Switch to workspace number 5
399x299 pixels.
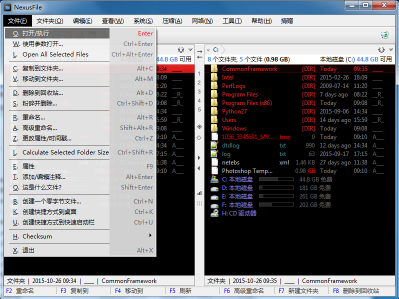(x=199, y=109)
